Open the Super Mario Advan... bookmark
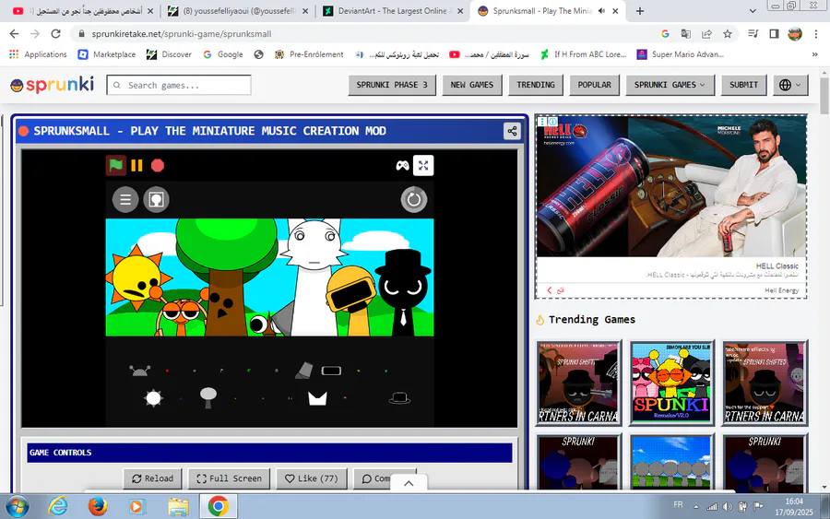Screen dimensions: 830x519 tap(681, 54)
